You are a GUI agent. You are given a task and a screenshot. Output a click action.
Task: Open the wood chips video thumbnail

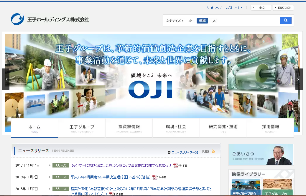(277, 187)
